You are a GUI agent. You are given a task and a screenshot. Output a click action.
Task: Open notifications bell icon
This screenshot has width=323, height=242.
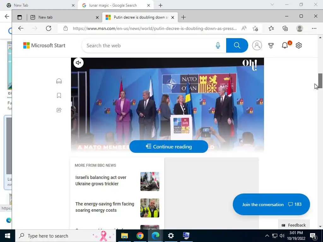pos(285,45)
